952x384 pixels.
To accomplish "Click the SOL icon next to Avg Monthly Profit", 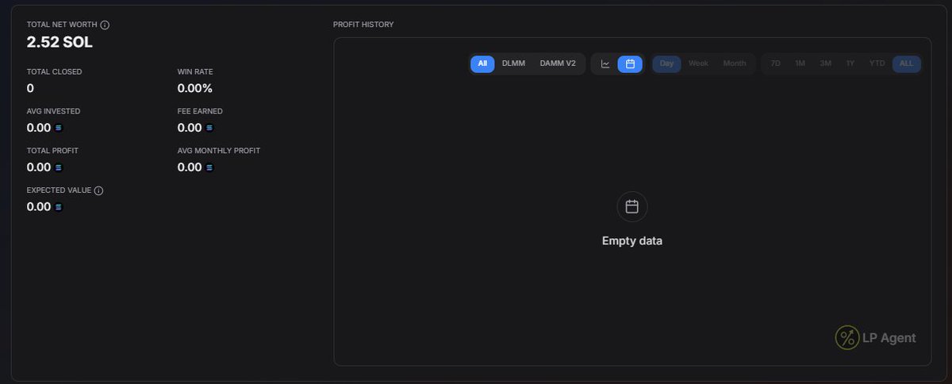I will click(209, 167).
